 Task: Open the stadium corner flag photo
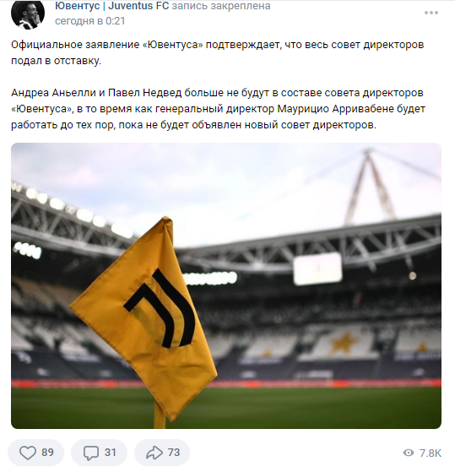click(226, 285)
